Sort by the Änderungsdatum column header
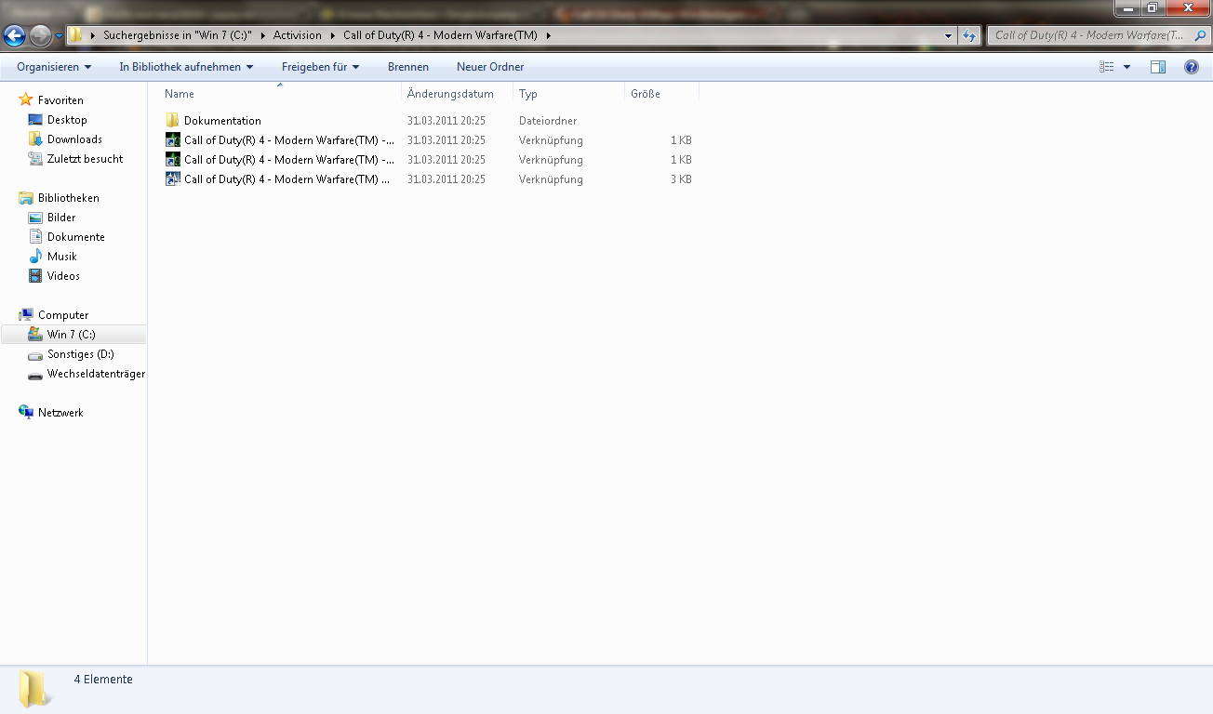 pos(457,94)
